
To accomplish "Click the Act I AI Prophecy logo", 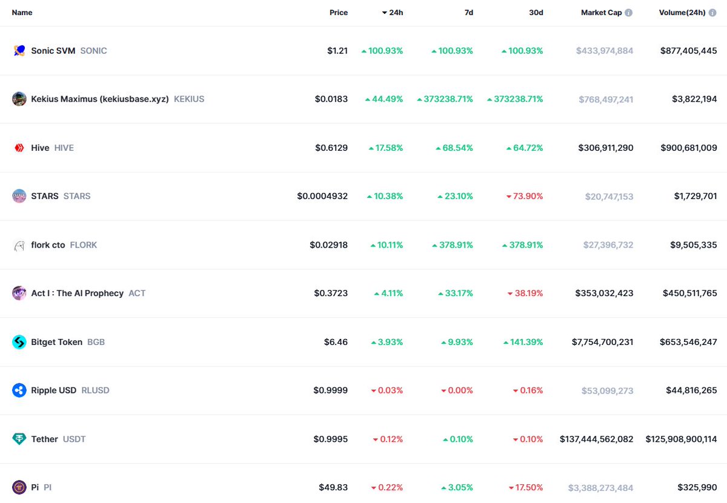I will pos(19,294).
